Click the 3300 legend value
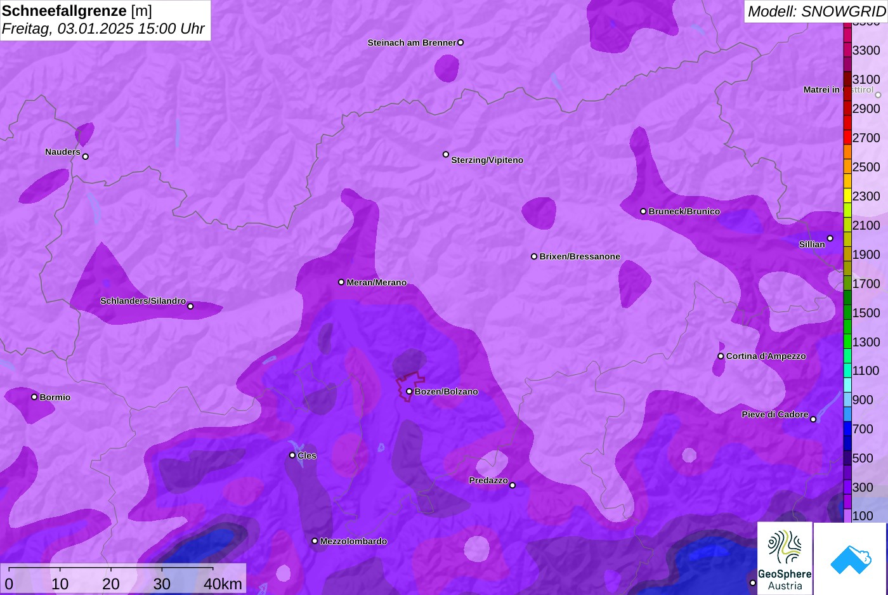The width and height of the screenshot is (888, 595). [866, 50]
